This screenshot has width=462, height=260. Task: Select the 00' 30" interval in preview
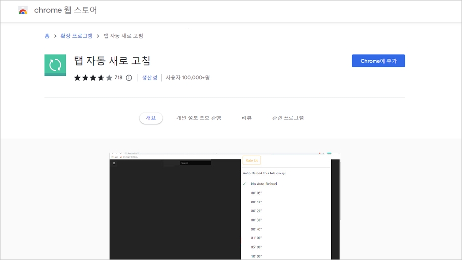coord(257,220)
